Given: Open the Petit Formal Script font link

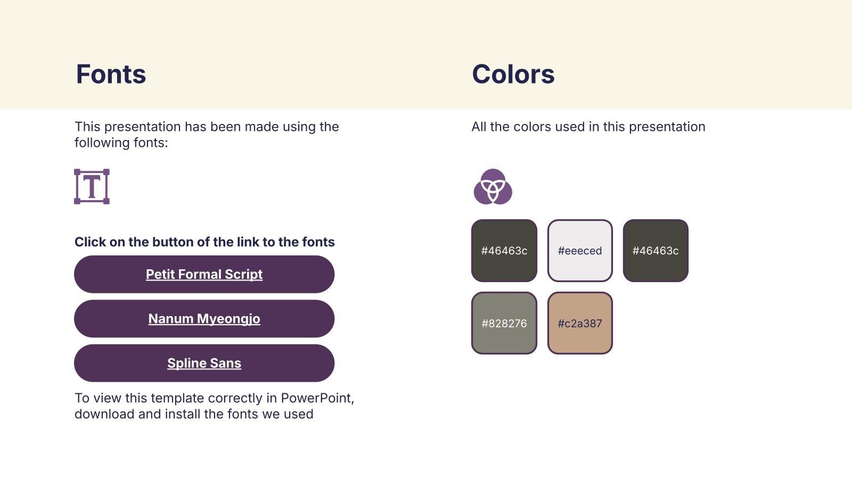Looking at the screenshot, I should pyautogui.click(x=204, y=274).
